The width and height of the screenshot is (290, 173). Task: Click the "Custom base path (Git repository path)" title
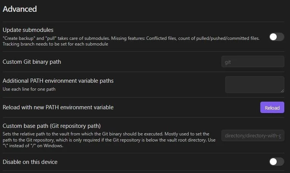coord(51,126)
